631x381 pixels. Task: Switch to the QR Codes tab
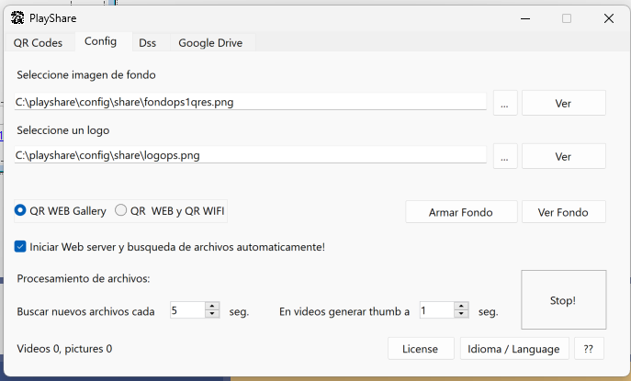click(x=38, y=42)
